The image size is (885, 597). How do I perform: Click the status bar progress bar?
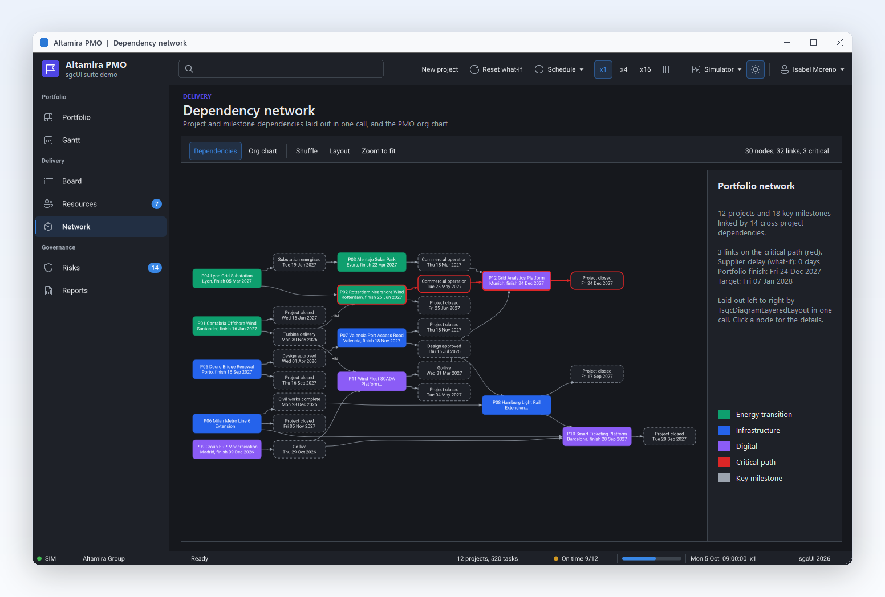tap(652, 558)
